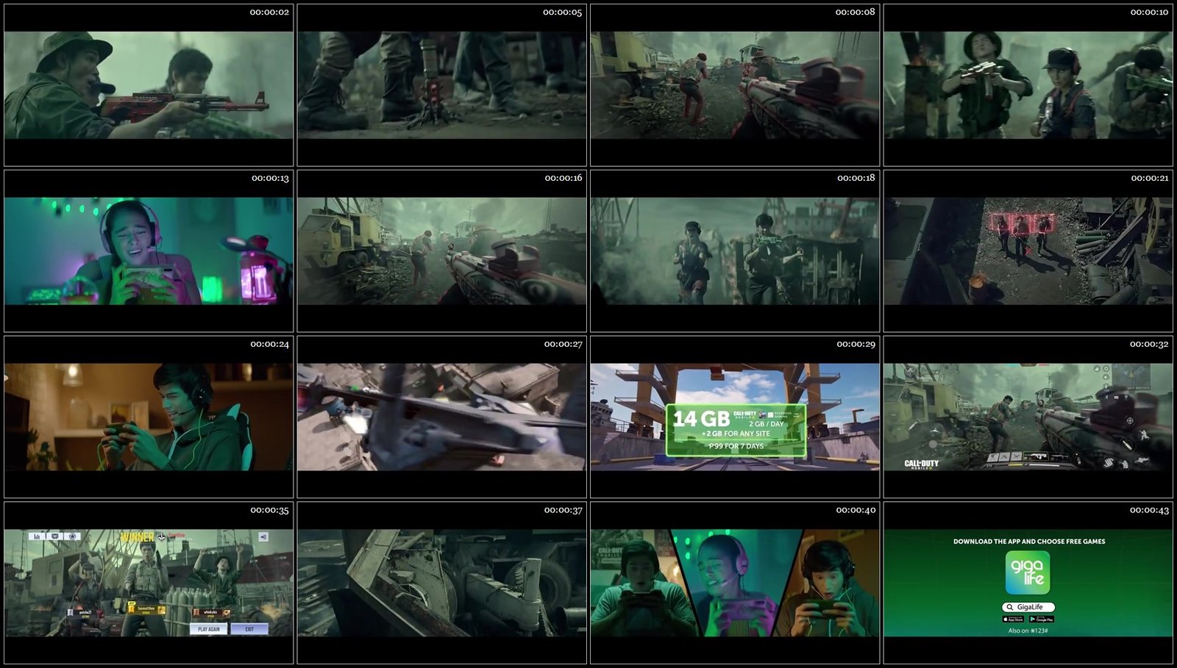Open the 00:00:24 frame of gamer on couch

(149, 417)
